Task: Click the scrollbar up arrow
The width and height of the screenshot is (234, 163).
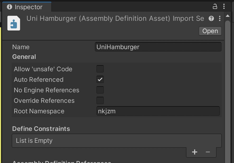Action: tap(228, 16)
